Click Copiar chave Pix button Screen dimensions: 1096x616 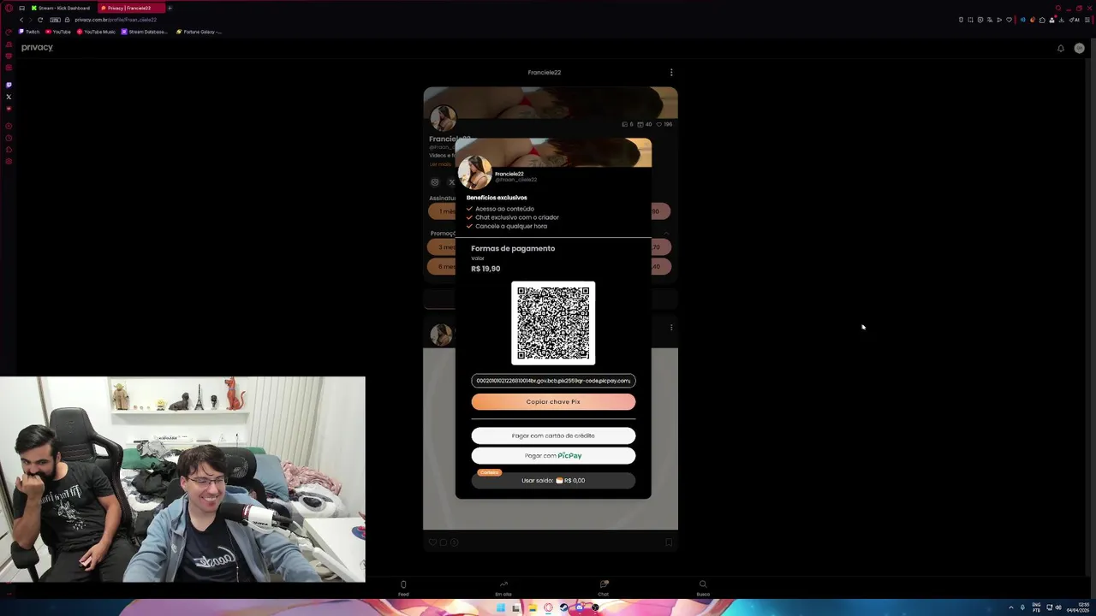click(553, 402)
